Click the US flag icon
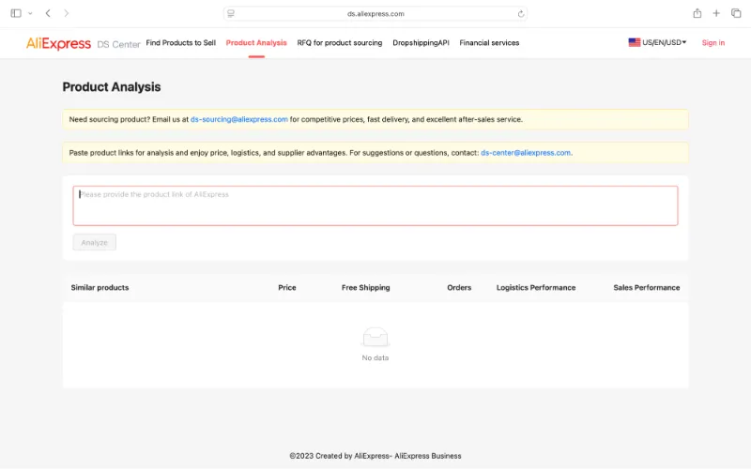Viewport: 751px width, 469px height. 635,42
